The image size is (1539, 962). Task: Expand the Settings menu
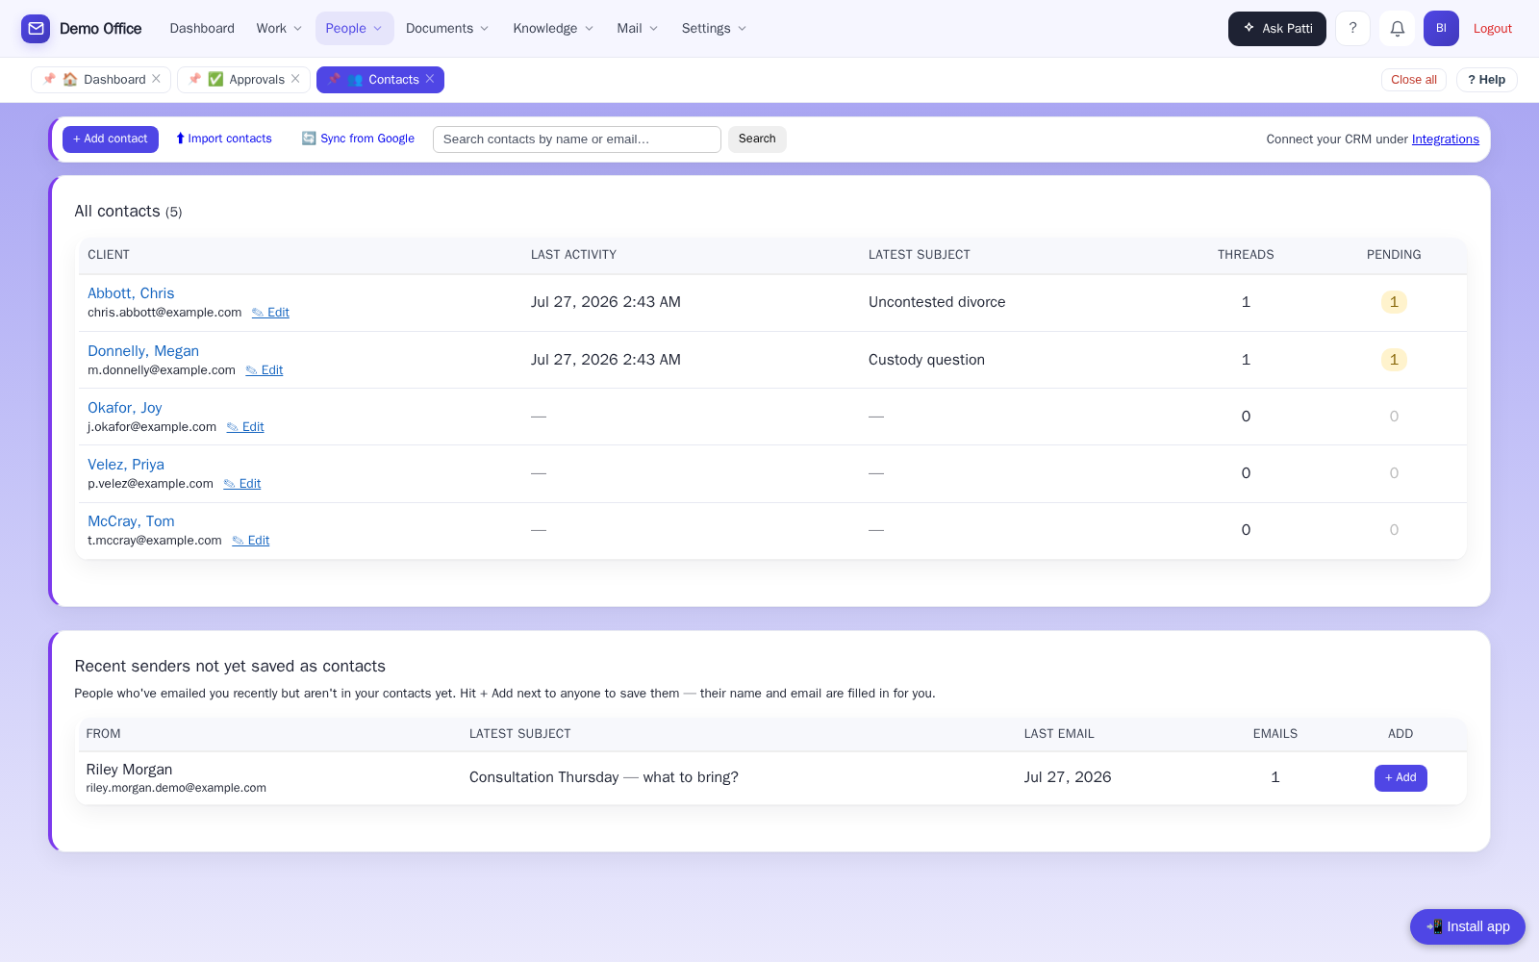coord(714,29)
